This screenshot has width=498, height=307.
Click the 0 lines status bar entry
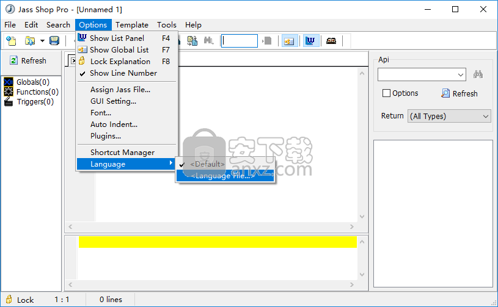(111, 300)
